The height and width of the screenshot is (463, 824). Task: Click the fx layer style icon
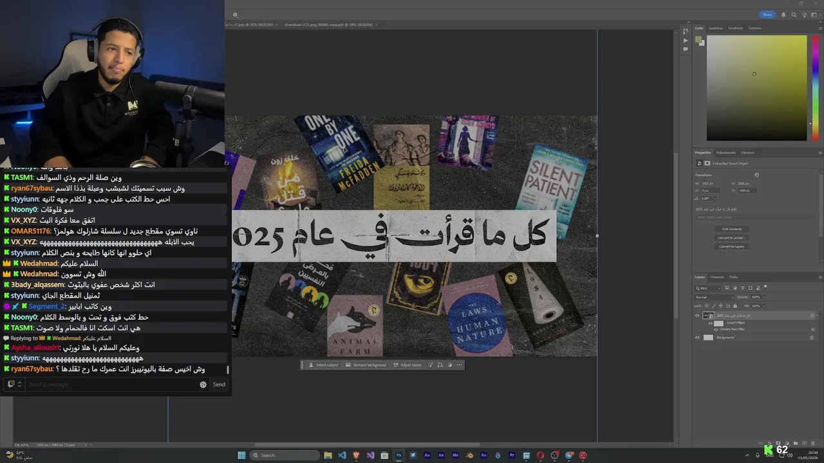(770, 443)
